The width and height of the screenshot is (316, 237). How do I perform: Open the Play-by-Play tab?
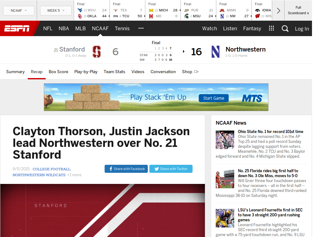coord(86,72)
